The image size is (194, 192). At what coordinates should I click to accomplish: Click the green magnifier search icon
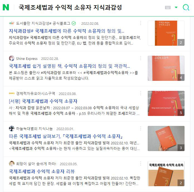tap(186, 7)
